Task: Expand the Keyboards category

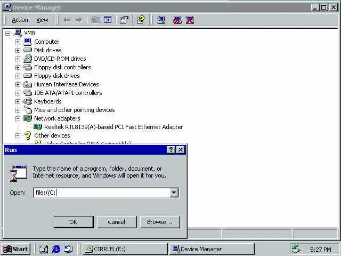Action: click(x=18, y=101)
